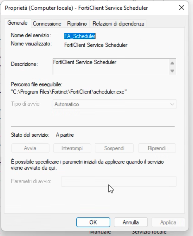
Task: Confirm with the OK button
Action: (x=93, y=222)
